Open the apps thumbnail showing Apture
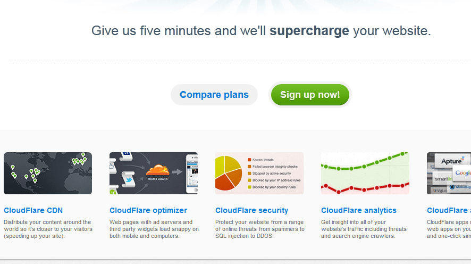The height and width of the screenshot is (264, 471). 449,173
